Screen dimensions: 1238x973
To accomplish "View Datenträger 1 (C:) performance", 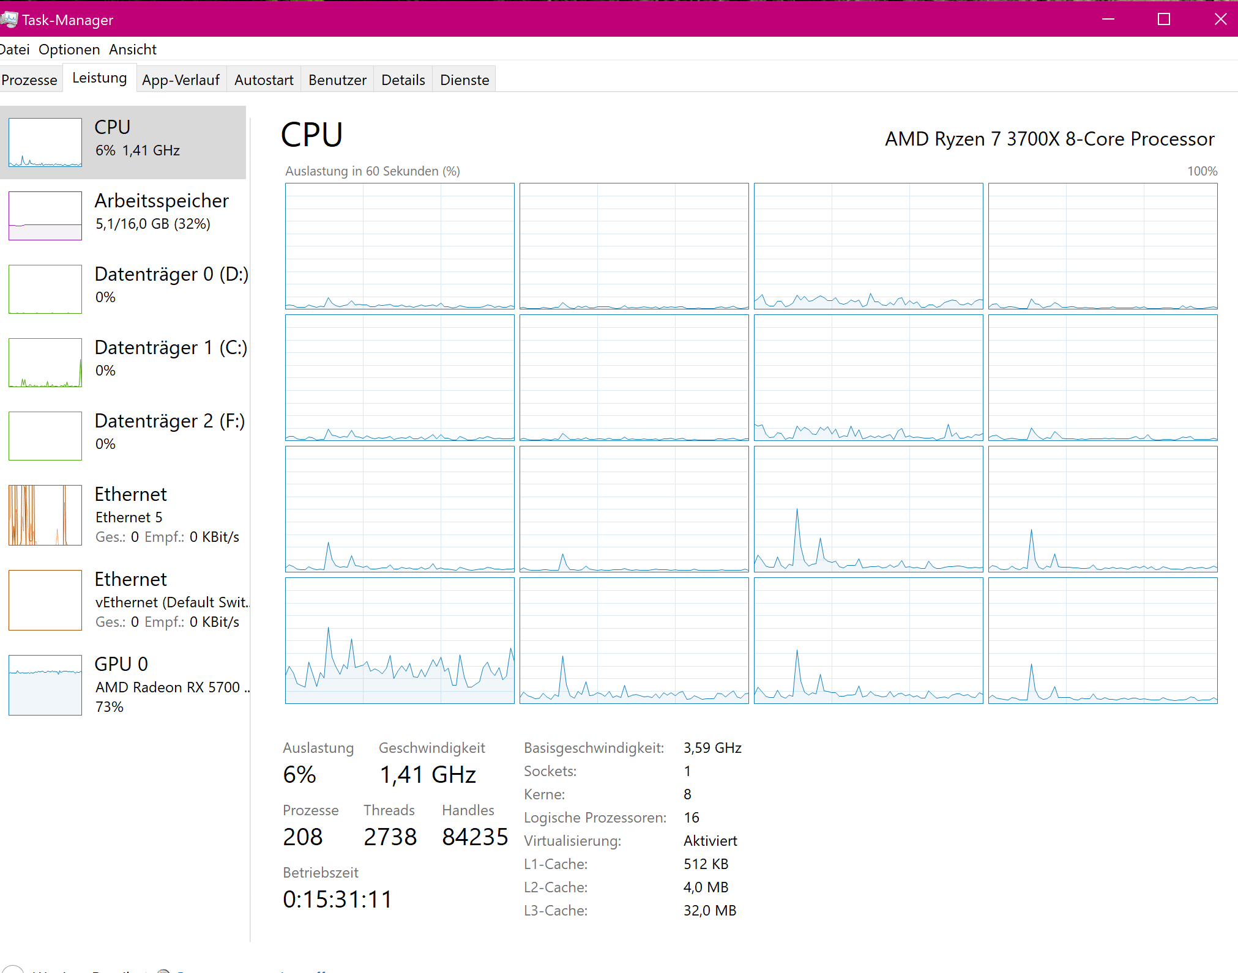I will (x=122, y=361).
